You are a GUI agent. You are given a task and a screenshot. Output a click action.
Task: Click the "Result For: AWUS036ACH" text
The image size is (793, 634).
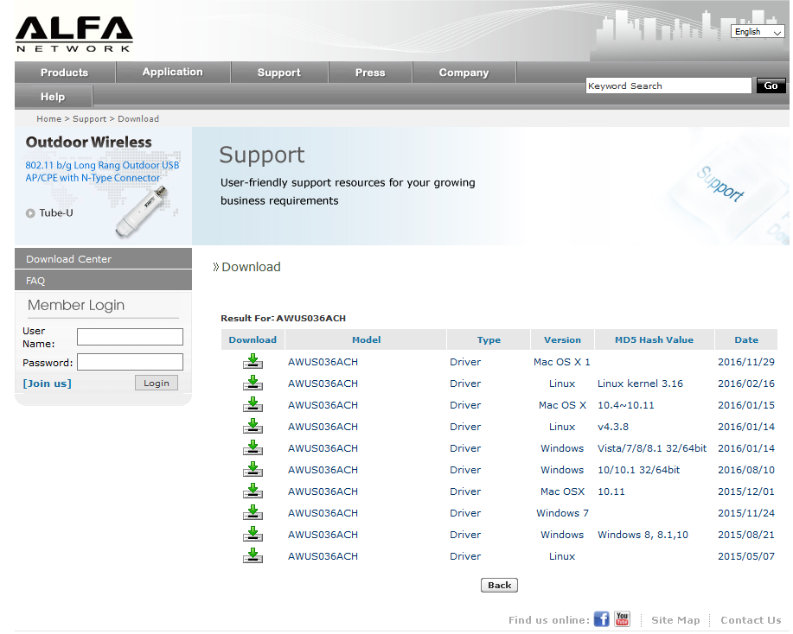point(284,318)
